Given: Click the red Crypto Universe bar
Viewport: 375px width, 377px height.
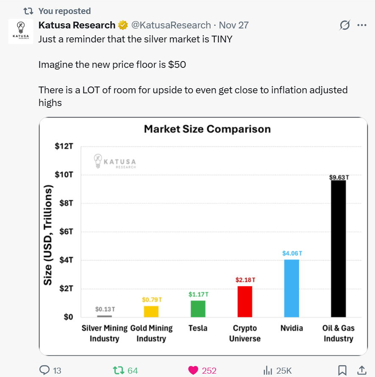Looking at the screenshot, I should (245, 302).
